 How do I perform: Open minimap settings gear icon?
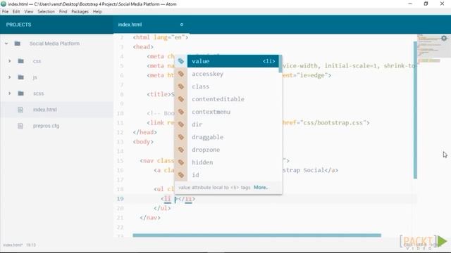click(444, 38)
